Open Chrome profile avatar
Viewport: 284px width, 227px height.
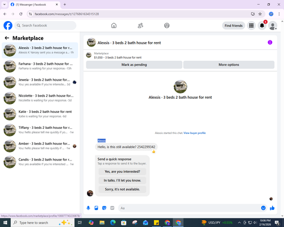tap(271, 14)
